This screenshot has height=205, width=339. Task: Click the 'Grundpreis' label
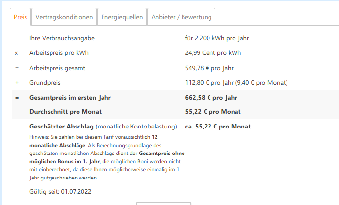45,83
